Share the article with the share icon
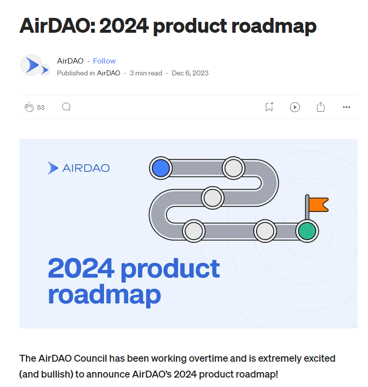The image size is (368, 387). point(321,107)
